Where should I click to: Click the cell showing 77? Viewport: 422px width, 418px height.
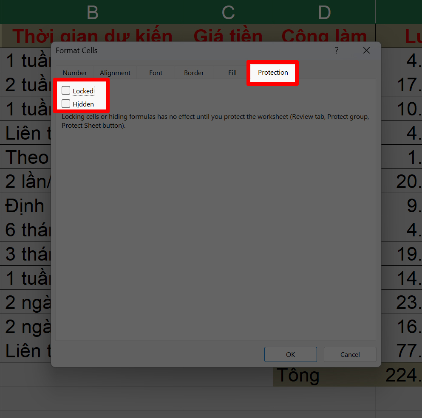402,350
